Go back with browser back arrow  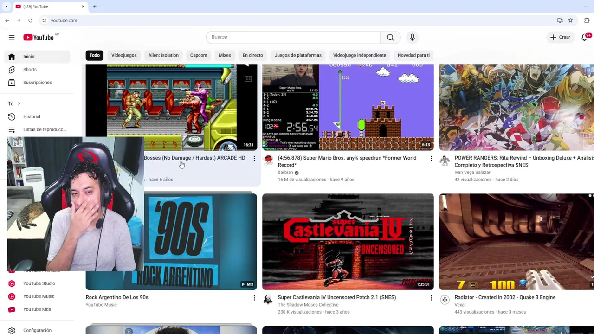pyautogui.click(x=7, y=20)
